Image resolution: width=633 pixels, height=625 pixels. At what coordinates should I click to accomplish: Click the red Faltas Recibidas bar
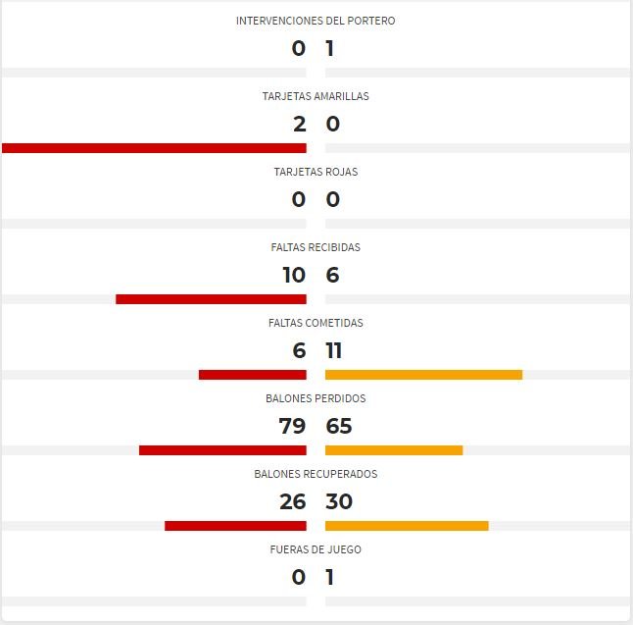[211, 299]
